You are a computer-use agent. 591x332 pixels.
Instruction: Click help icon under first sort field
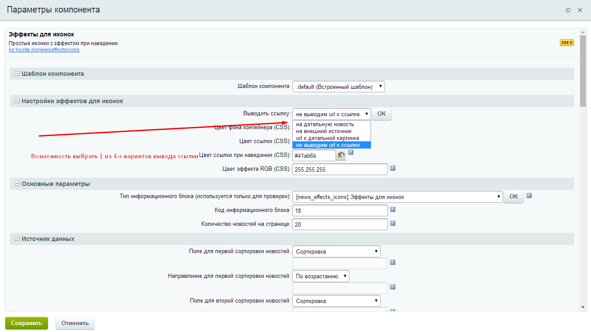tap(393, 262)
